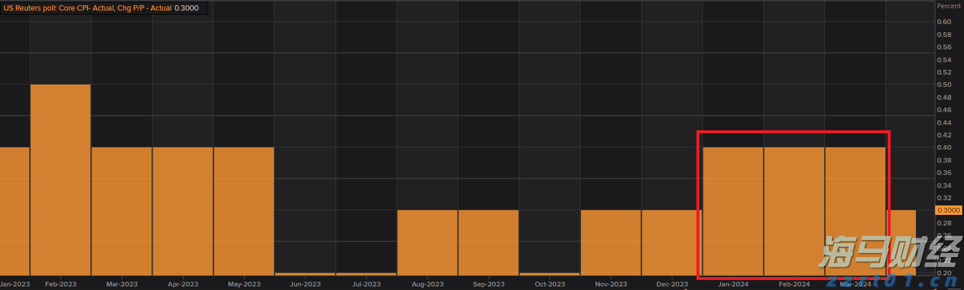
Task: Select the Feb-2024 bar inside red box
Action: tap(794, 211)
